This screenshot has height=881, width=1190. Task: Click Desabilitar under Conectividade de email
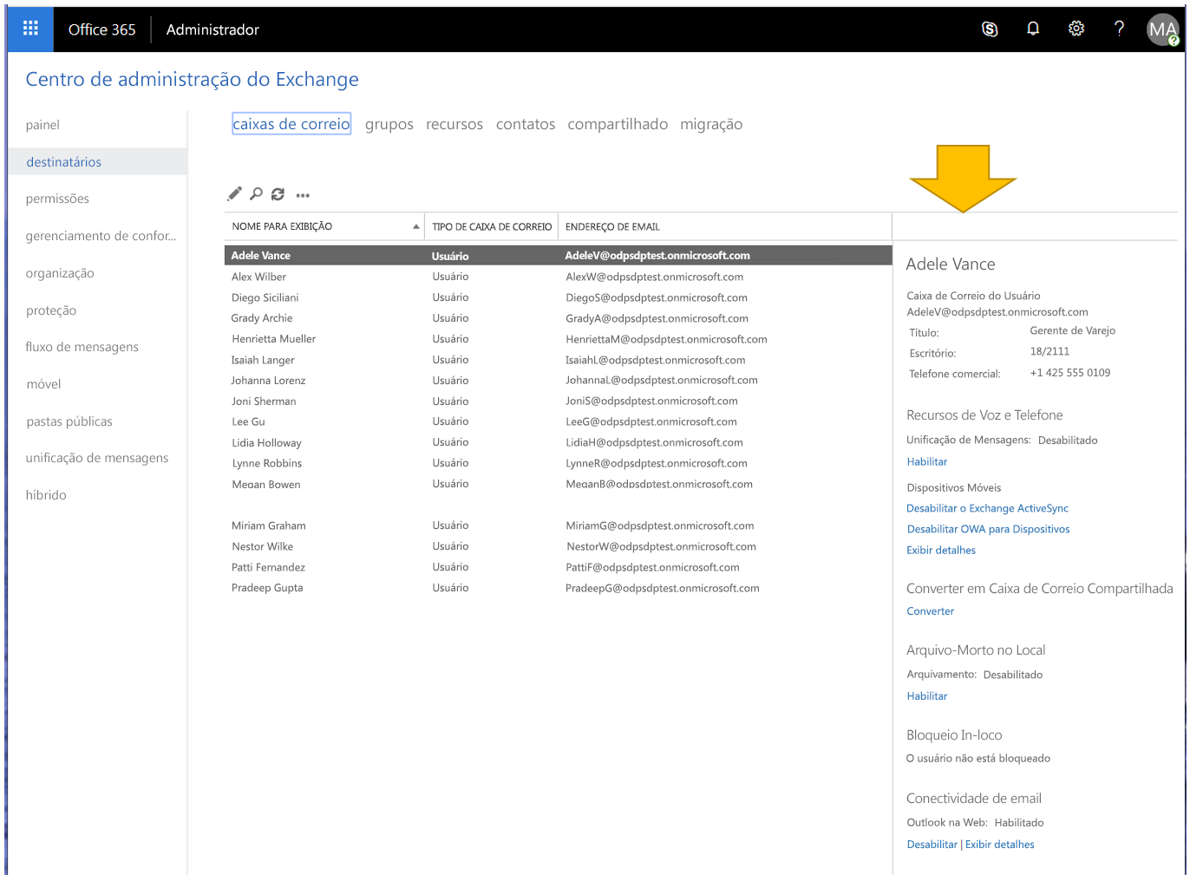[932, 844]
